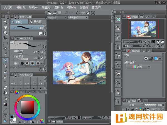Switch to the Marker sub tool tab
167x125 pixels.
pyautogui.click(x=38, y=22)
